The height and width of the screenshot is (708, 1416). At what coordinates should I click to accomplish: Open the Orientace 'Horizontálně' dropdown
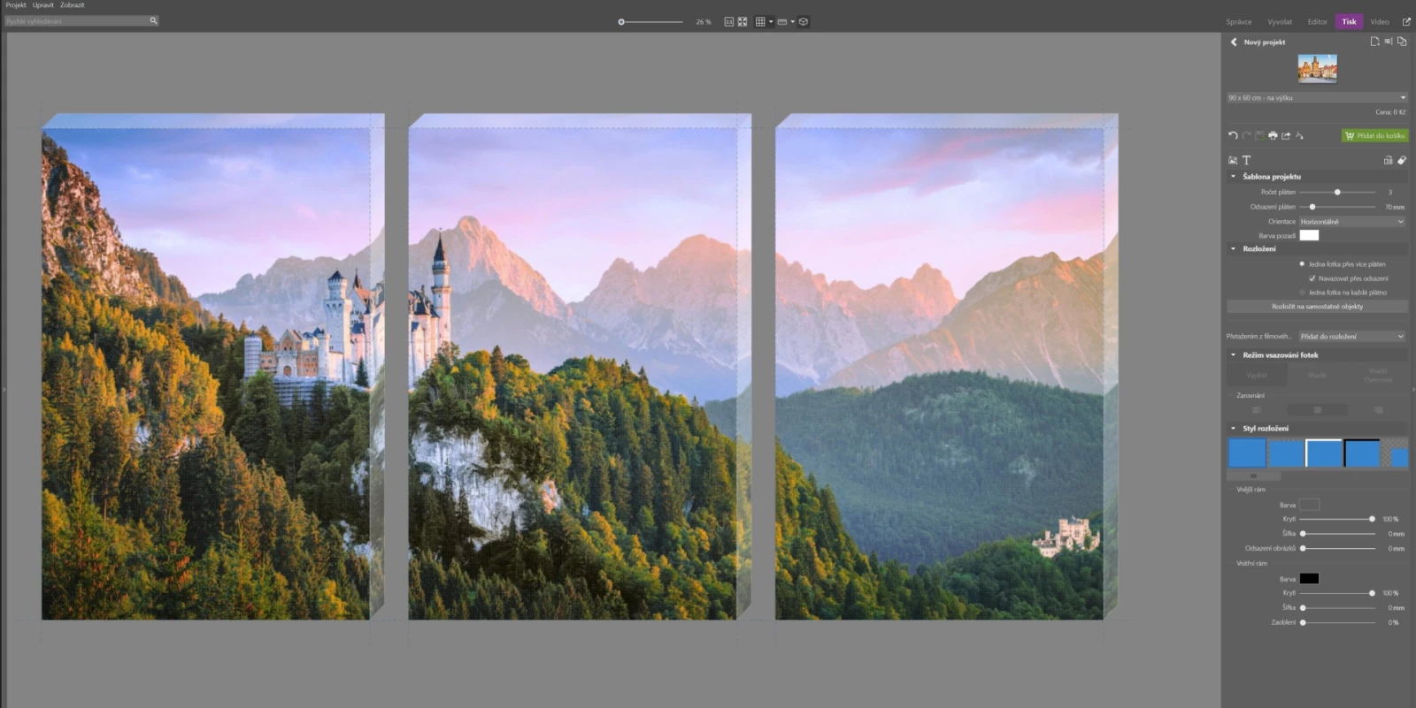1352,221
